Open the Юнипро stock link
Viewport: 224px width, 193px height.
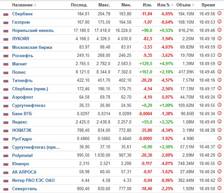tap(20, 164)
